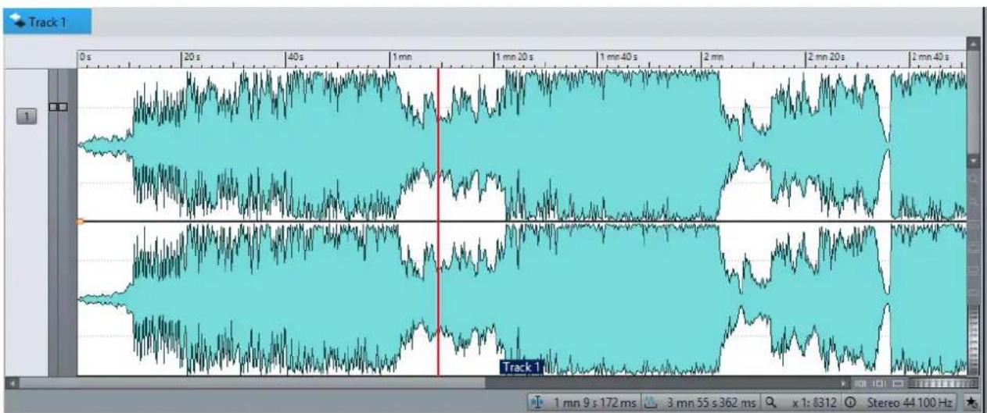The image size is (987, 413).
Task: Click the vertical scrollbar down arrow
Action: (x=973, y=160)
